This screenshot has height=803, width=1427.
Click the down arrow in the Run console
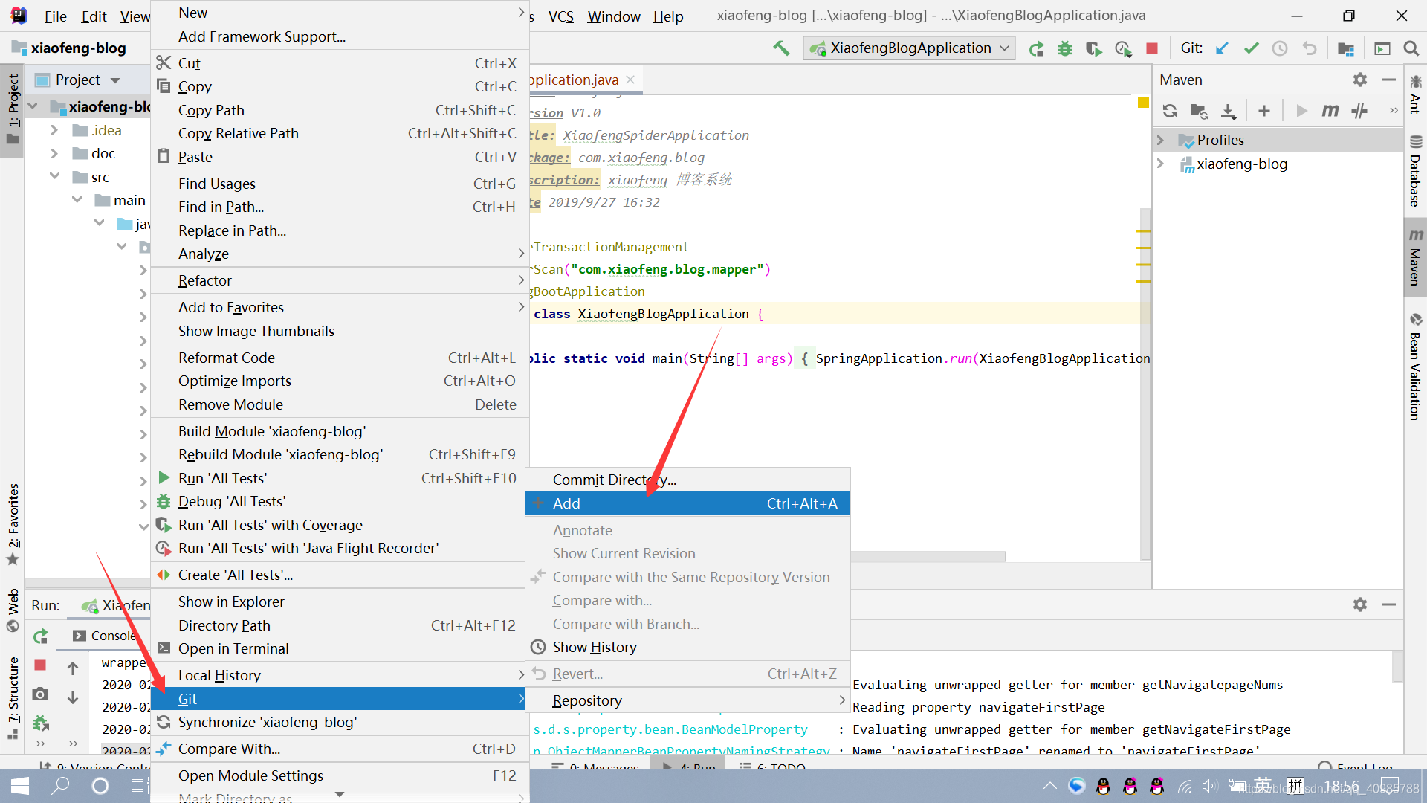[73, 697]
